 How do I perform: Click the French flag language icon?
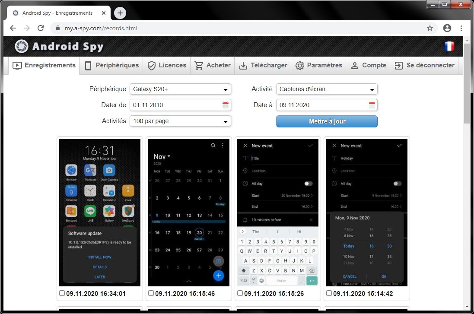coord(449,46)
